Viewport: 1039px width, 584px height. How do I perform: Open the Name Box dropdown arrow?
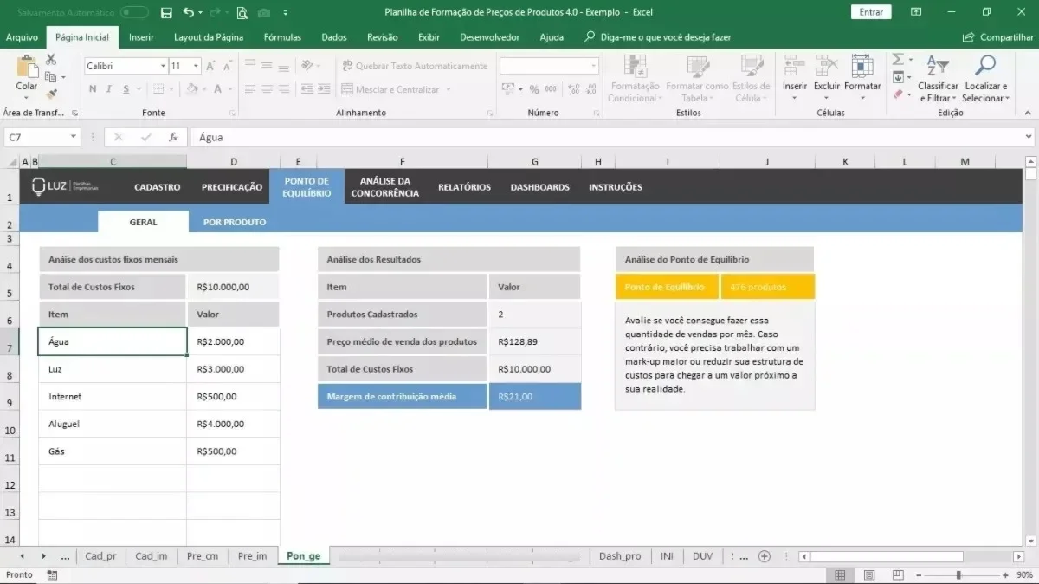tap(73, 137)
